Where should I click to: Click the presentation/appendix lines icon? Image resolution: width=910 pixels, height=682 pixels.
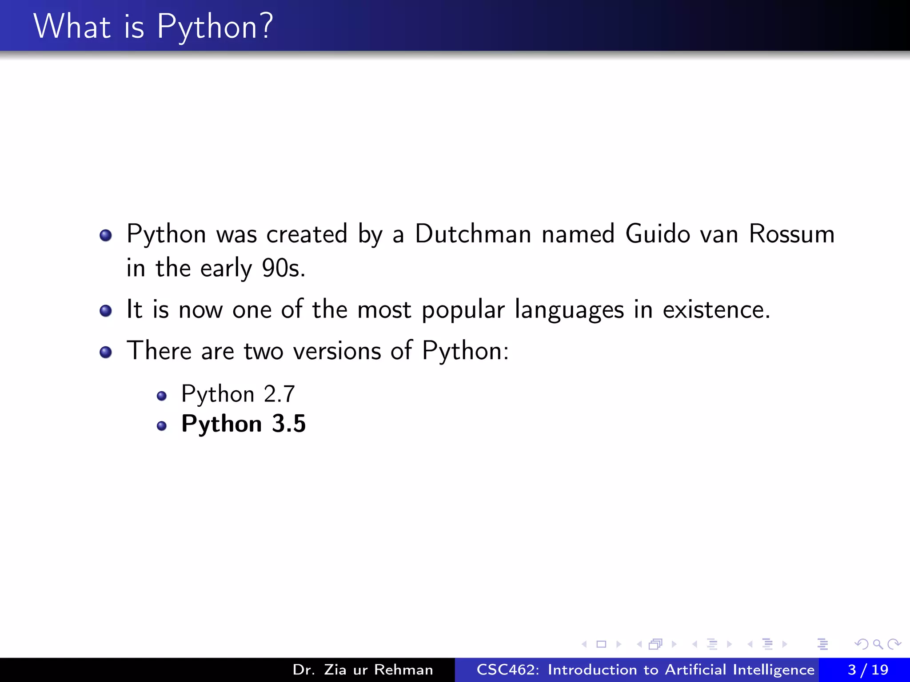click(x=823, y=644)
